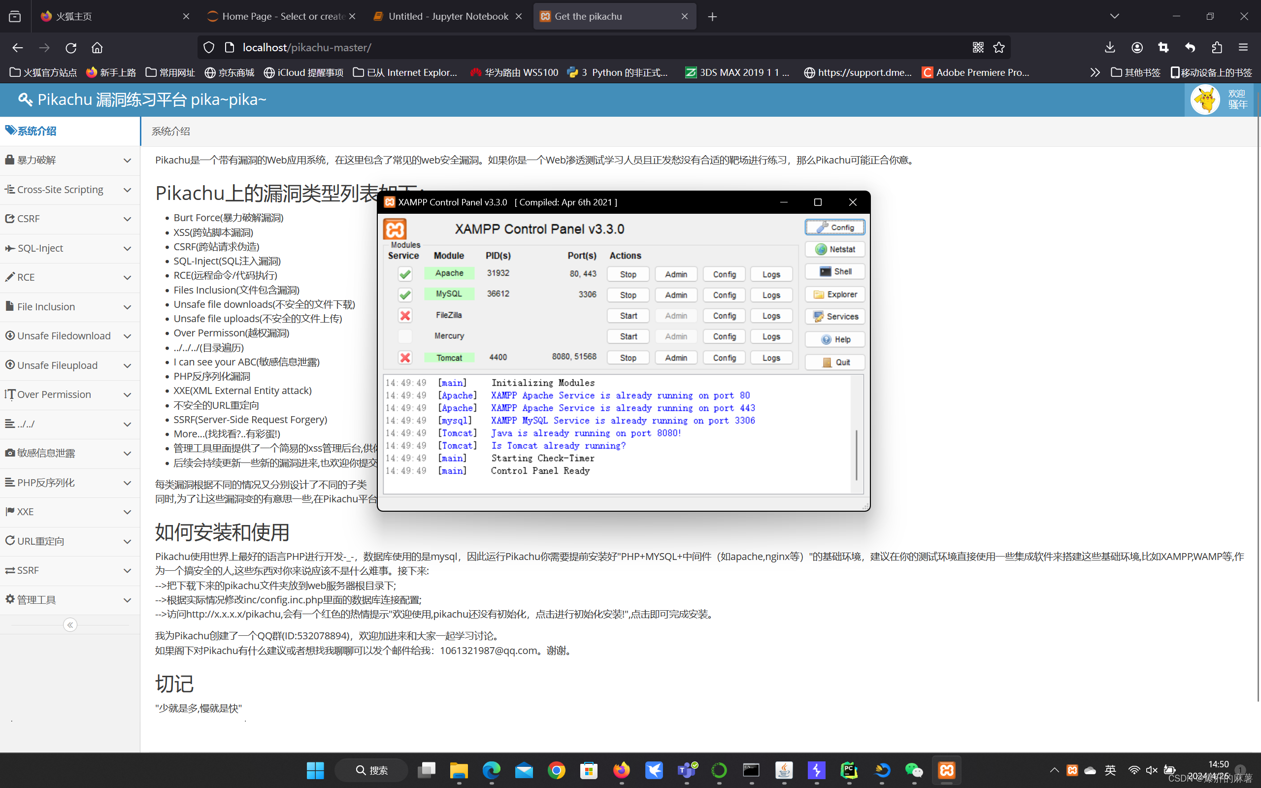Toggle MySQL service install checkbox
1261x788 pixels.
point(405,295)
